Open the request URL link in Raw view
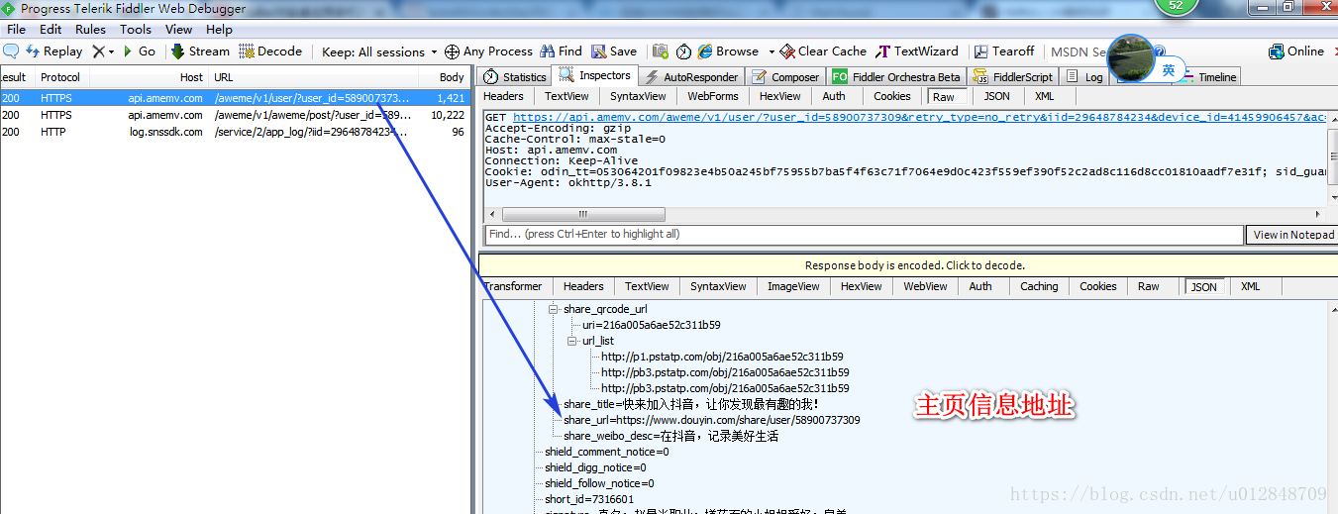This screenshot has width=1338, height=514. tap(919, 117)
